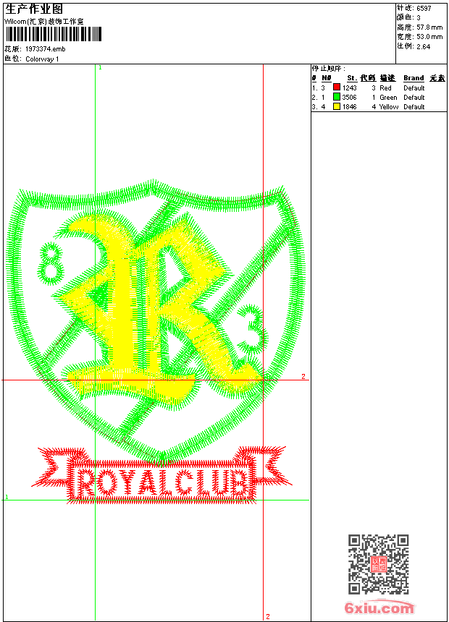
Task: Click the '停止顺序' stop sequence heading
Action: (x=328, y=69)
